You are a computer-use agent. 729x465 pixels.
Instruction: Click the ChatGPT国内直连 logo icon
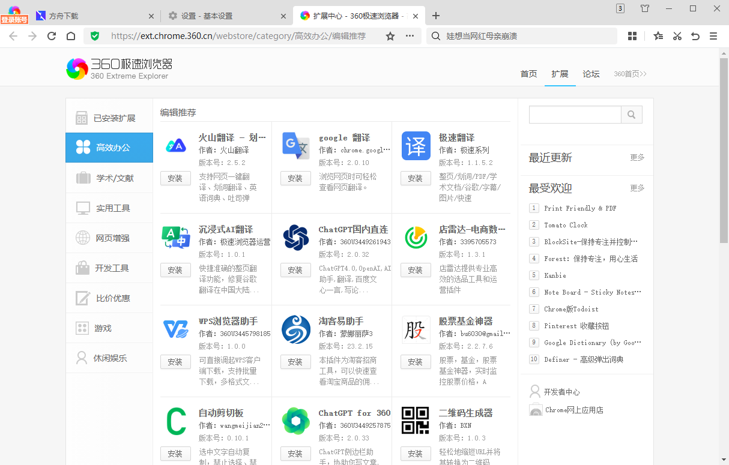click(x=295, y=237)
